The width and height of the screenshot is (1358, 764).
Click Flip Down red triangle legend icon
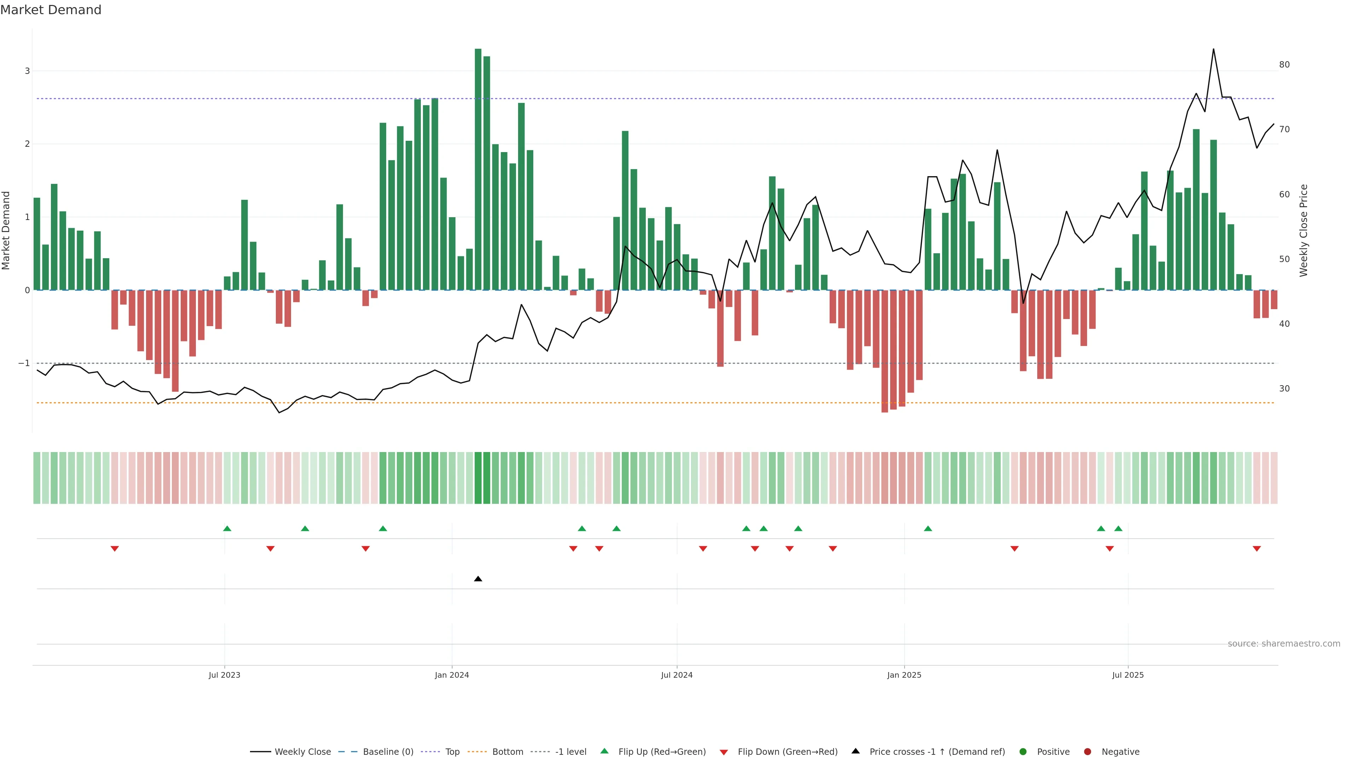coord(724,752)
